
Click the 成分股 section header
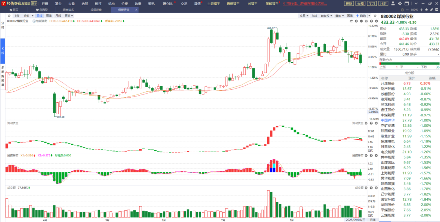[x=409, y=73]
